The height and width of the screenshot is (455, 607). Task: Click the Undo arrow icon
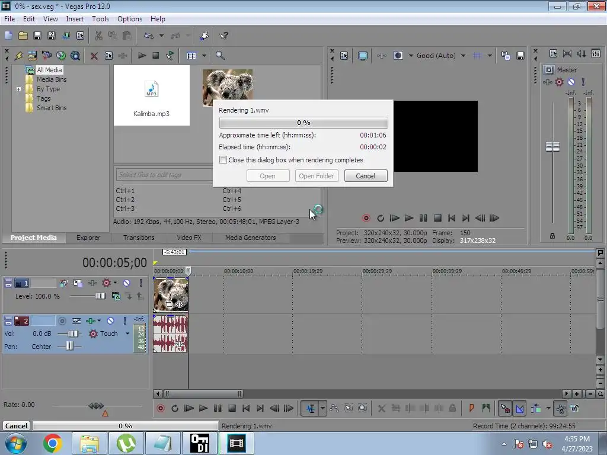pos(149,36)
